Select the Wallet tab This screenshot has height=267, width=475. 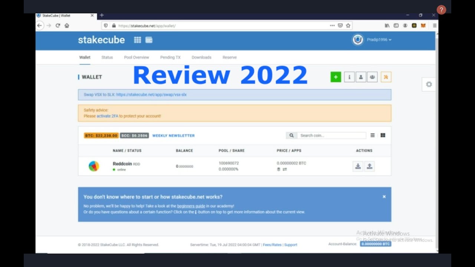pos(85,57)
